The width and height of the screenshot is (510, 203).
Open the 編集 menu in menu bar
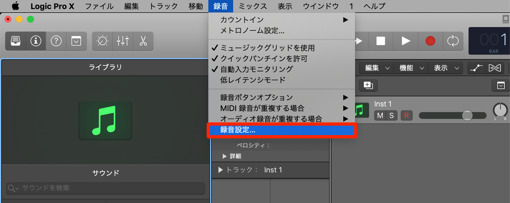pyautogui.click(x=132, y=6)
